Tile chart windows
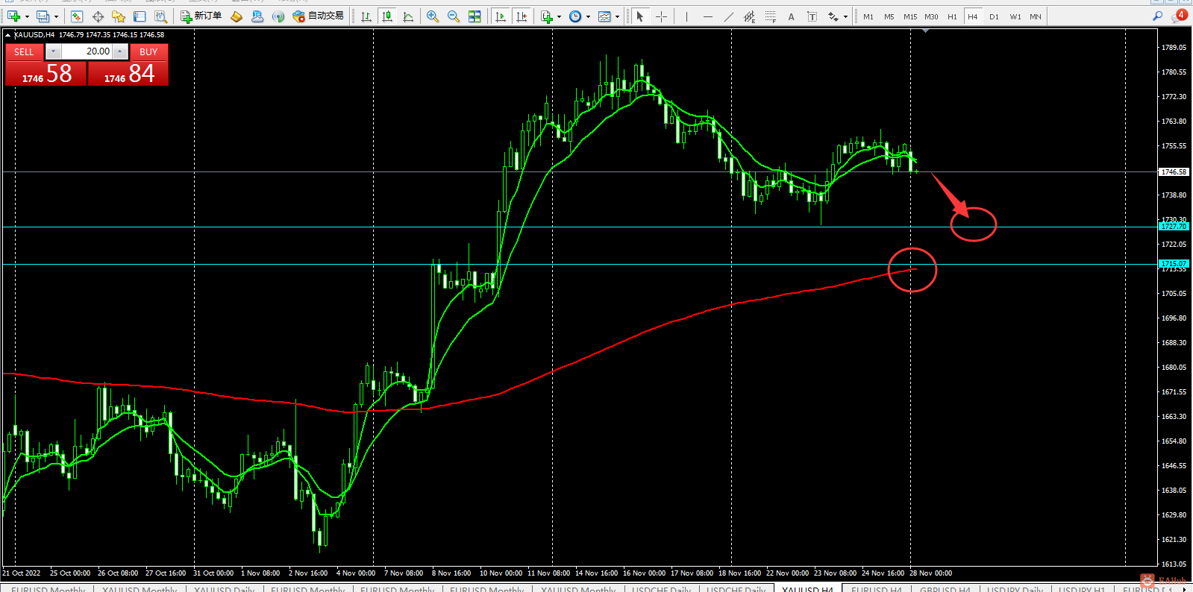 pos(475,16)
